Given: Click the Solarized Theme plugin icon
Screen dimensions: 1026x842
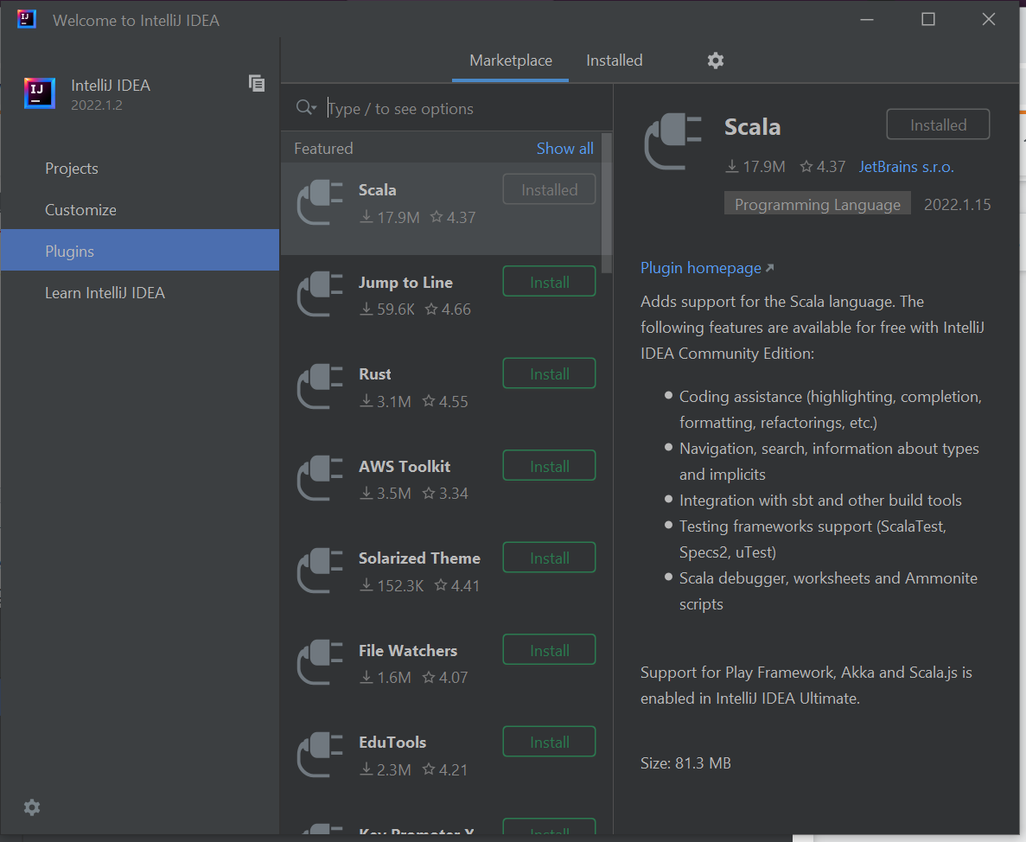Looking at the screenshot, I should 320,571.
